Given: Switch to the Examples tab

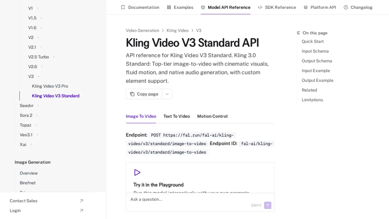Looking at the screenshot, I should [180, 7].
